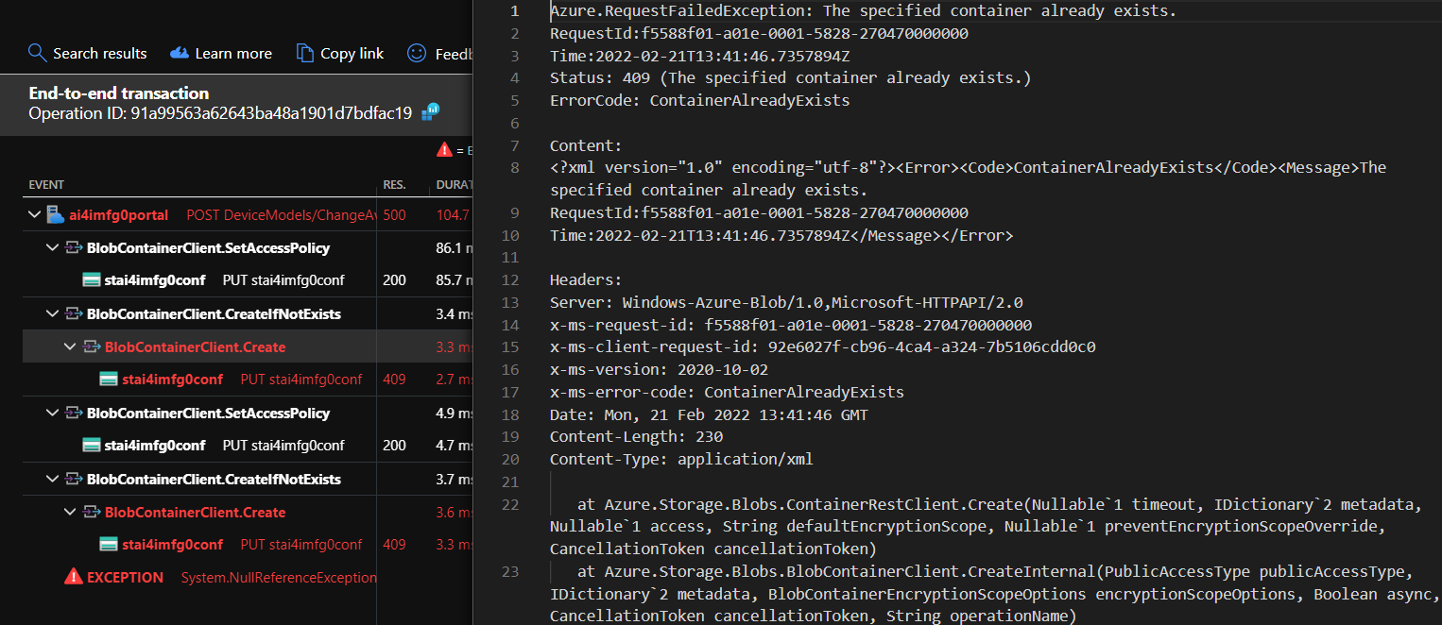The height and width of the screenshot is (625, 1442).
Task: Click the 500 result code of ai4imfg0portal
Action: tap(394, 215)
